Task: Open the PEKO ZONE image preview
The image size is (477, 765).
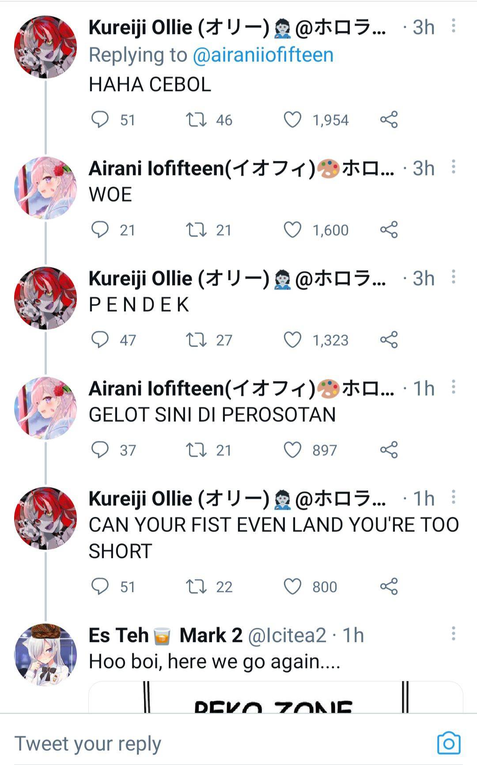Action: point(276,698)
